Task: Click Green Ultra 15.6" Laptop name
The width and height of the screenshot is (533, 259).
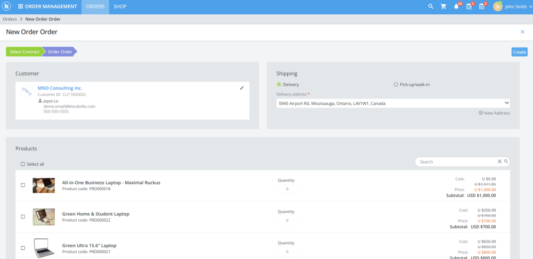Action: point(90,245)
